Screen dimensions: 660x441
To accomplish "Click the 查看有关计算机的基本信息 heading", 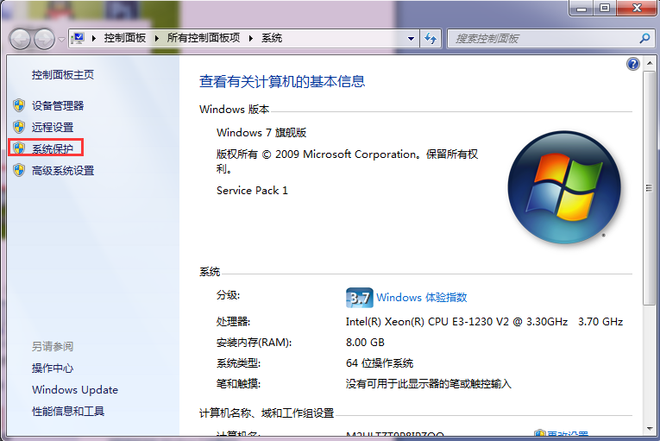I will click(x=282, y=81).
